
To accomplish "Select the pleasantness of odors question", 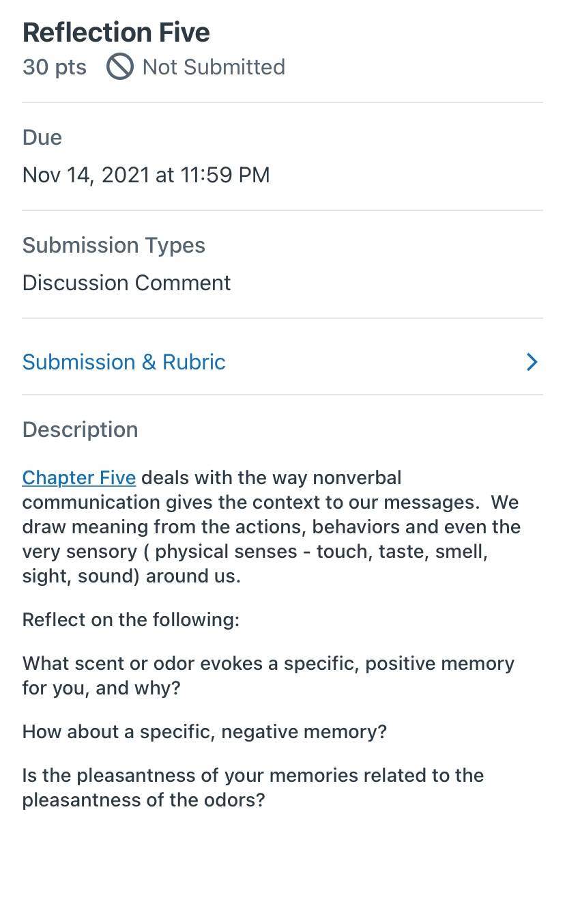I will (x=253, y=787).
